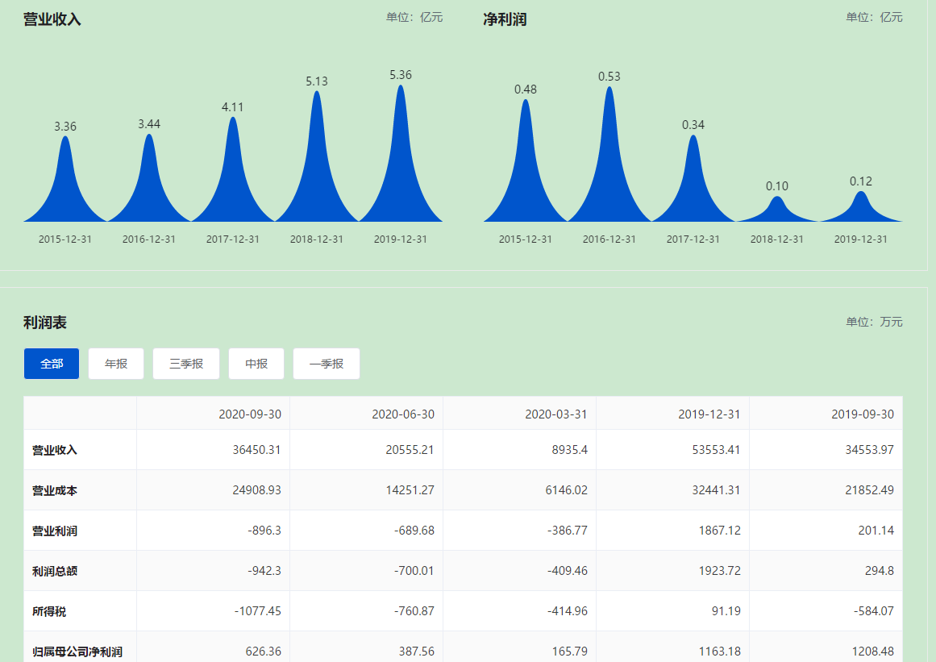Click revenue value 36450.31 cell

[250, 450]
